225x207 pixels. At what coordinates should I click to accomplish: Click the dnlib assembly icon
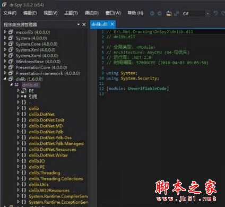point(11,79)
